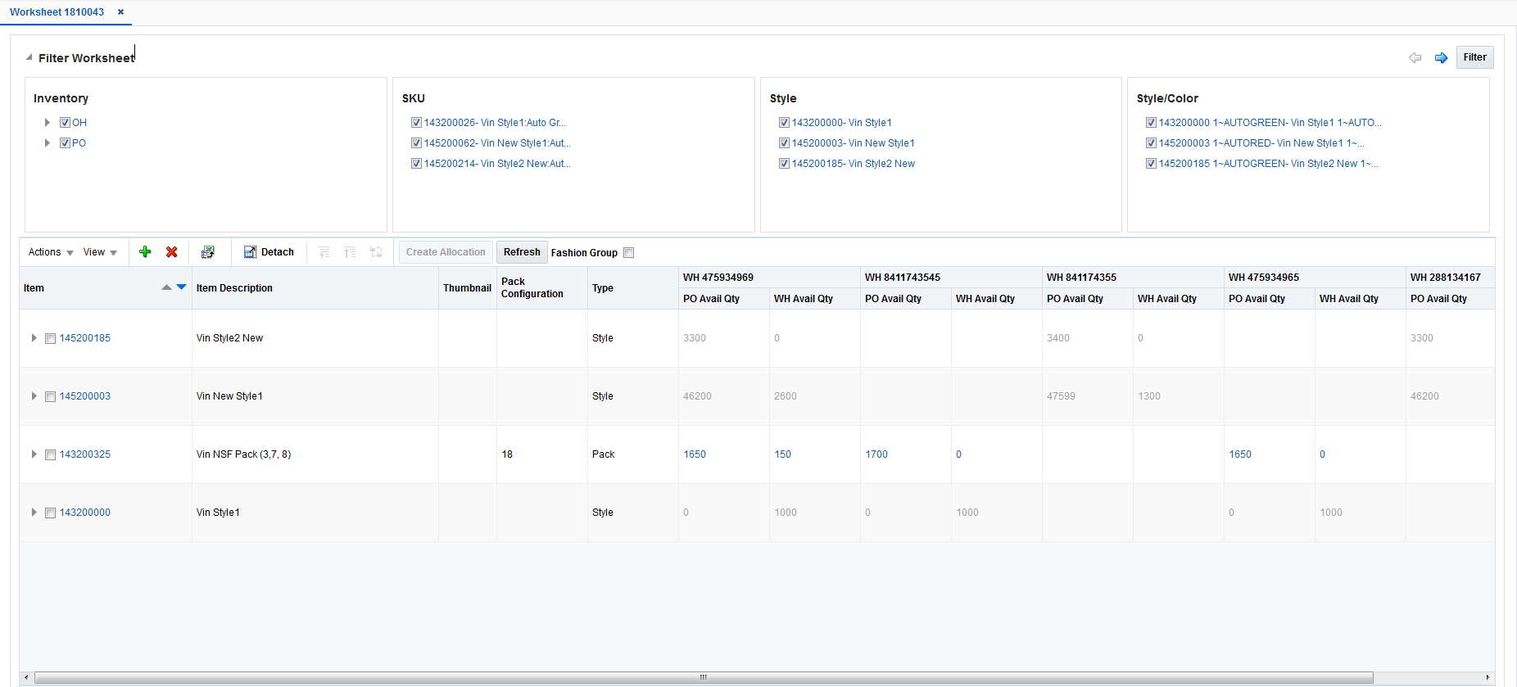
Task: Click the red X Delete icon
Action: (172, 252)
